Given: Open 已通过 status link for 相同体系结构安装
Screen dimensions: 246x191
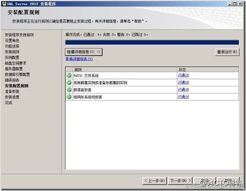Looking at the screenshot, I should 183,97.
